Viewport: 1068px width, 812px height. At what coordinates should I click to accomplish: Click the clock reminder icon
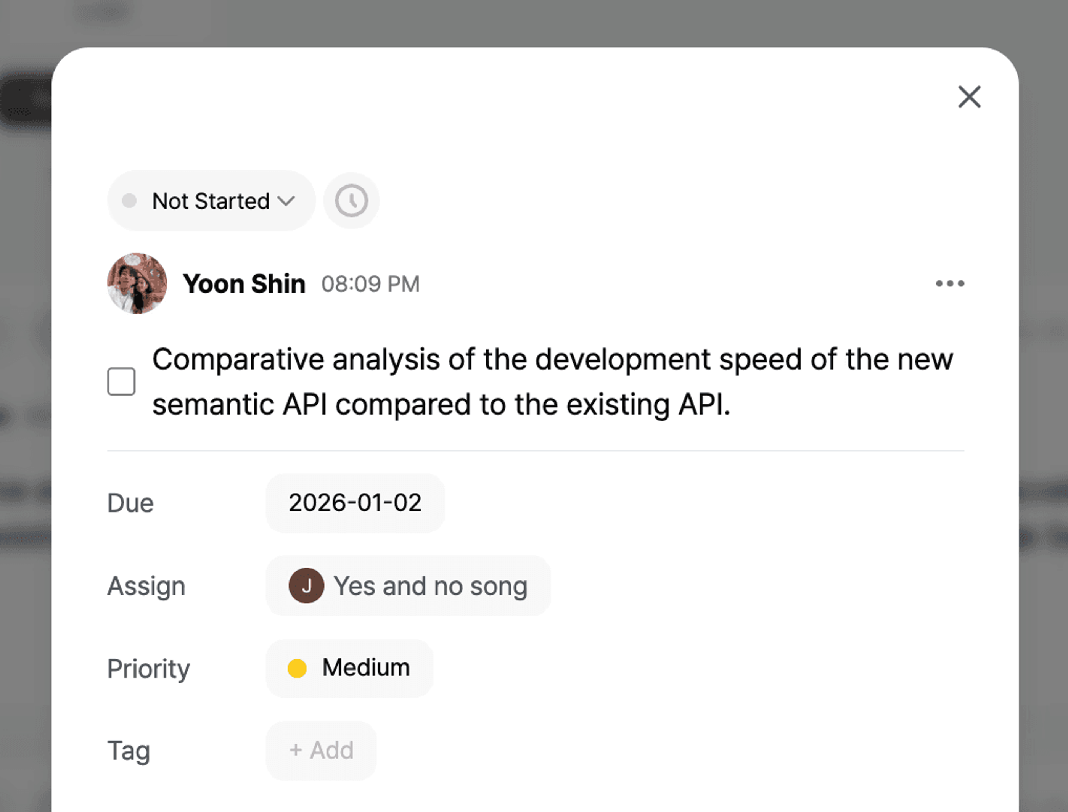point(351,201)
